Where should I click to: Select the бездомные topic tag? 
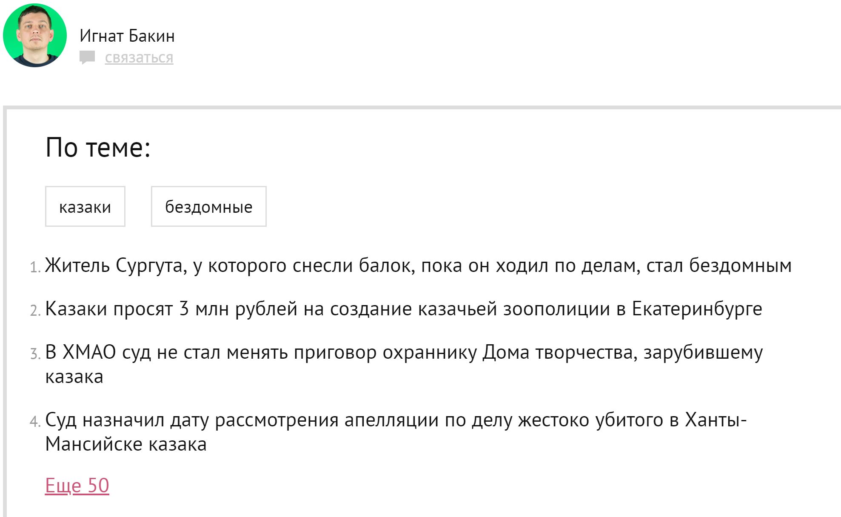[209, 206]
